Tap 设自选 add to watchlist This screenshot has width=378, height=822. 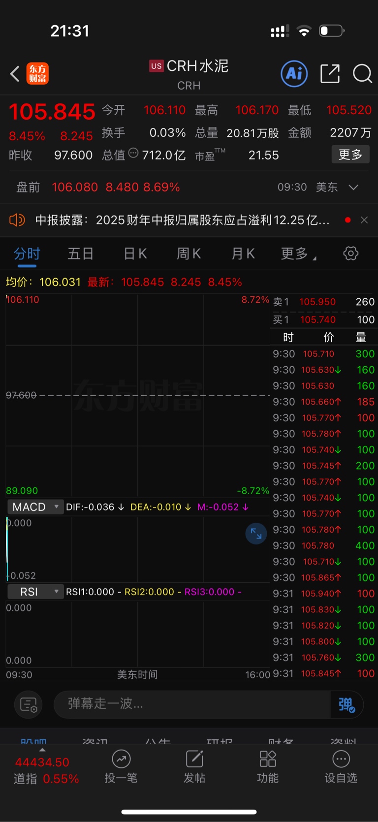[x=341, y=767]
